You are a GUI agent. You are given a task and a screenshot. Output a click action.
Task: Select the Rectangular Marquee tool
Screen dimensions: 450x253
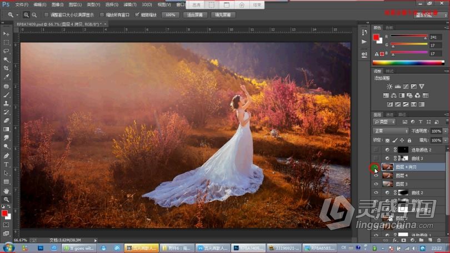click(x=6, y=42)
